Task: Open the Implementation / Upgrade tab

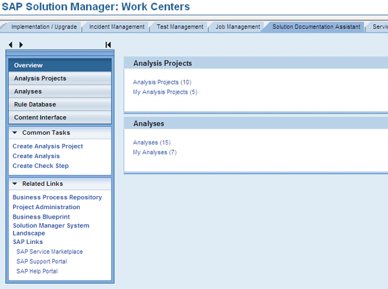Action: point(44,26)
